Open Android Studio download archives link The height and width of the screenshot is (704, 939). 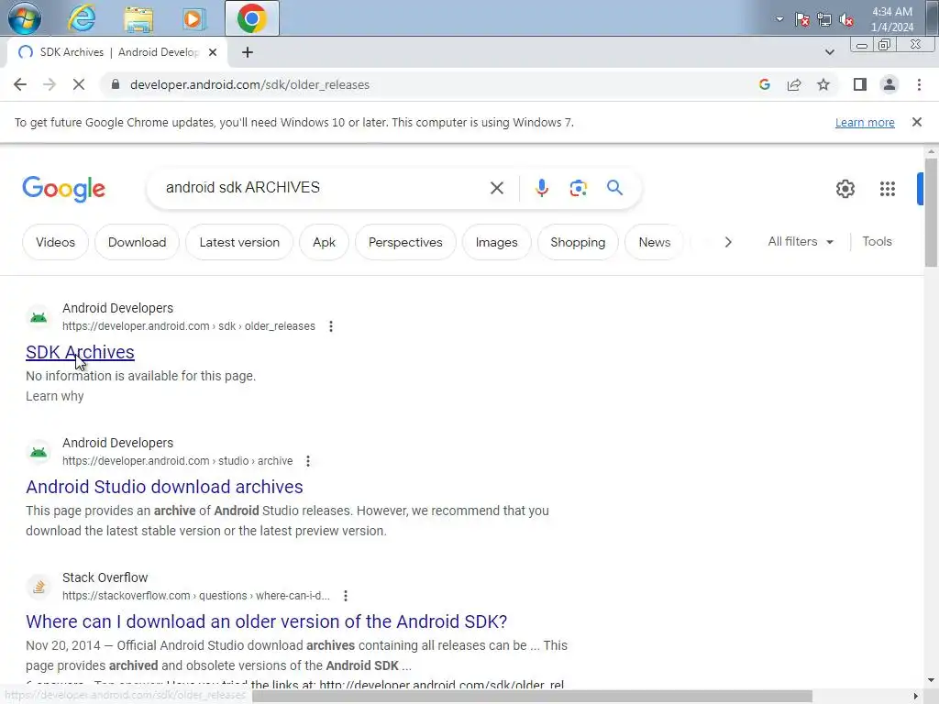click(x=164, y=488)
